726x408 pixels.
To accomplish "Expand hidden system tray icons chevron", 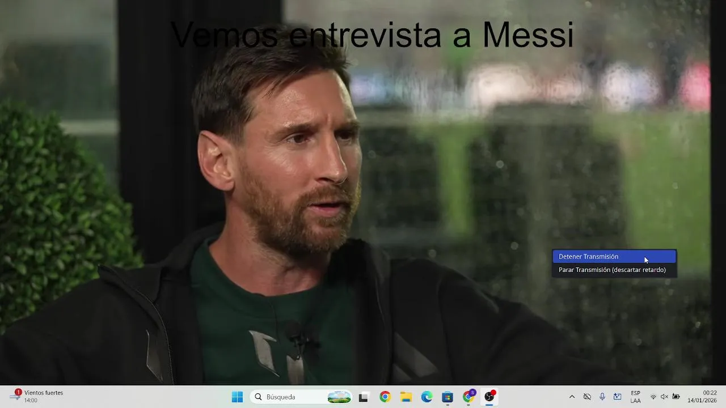I will pyautogui.click(x=572, y=397).
